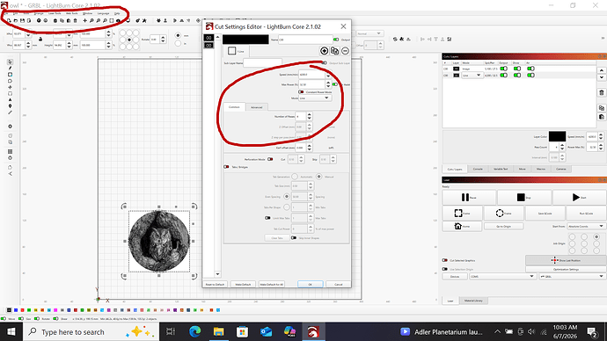The image size is (607, 341).
Task: Copy layer settings in Cuts/Layers panel
Action: point(601,108)
